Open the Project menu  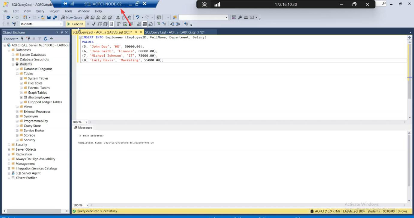(54, 11)
